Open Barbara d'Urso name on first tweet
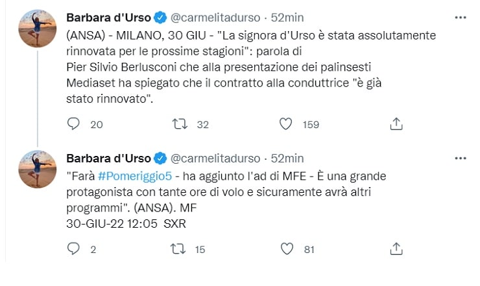480x286 pixels. click(x=108, y=17)
